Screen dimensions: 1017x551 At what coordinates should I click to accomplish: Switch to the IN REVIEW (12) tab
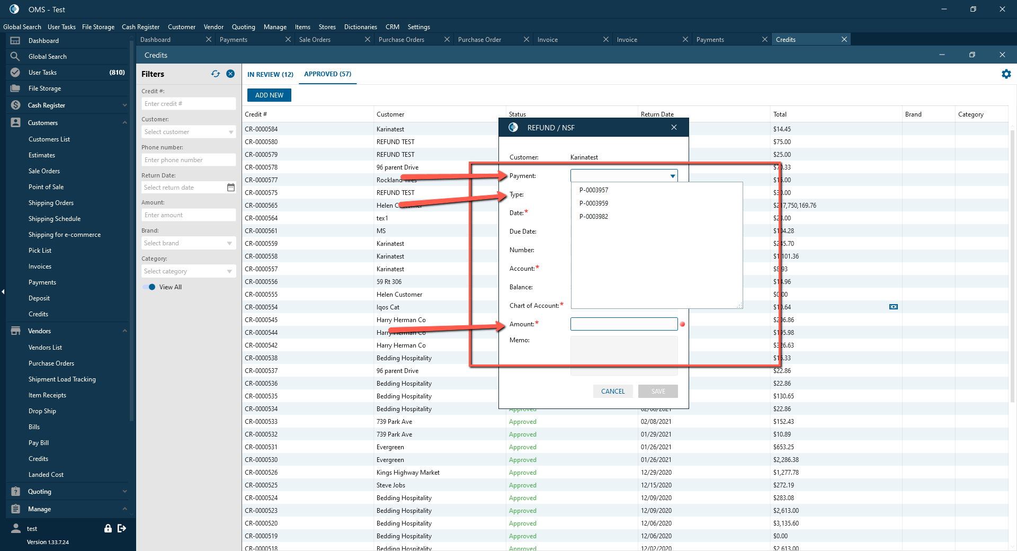coord(270,75)
